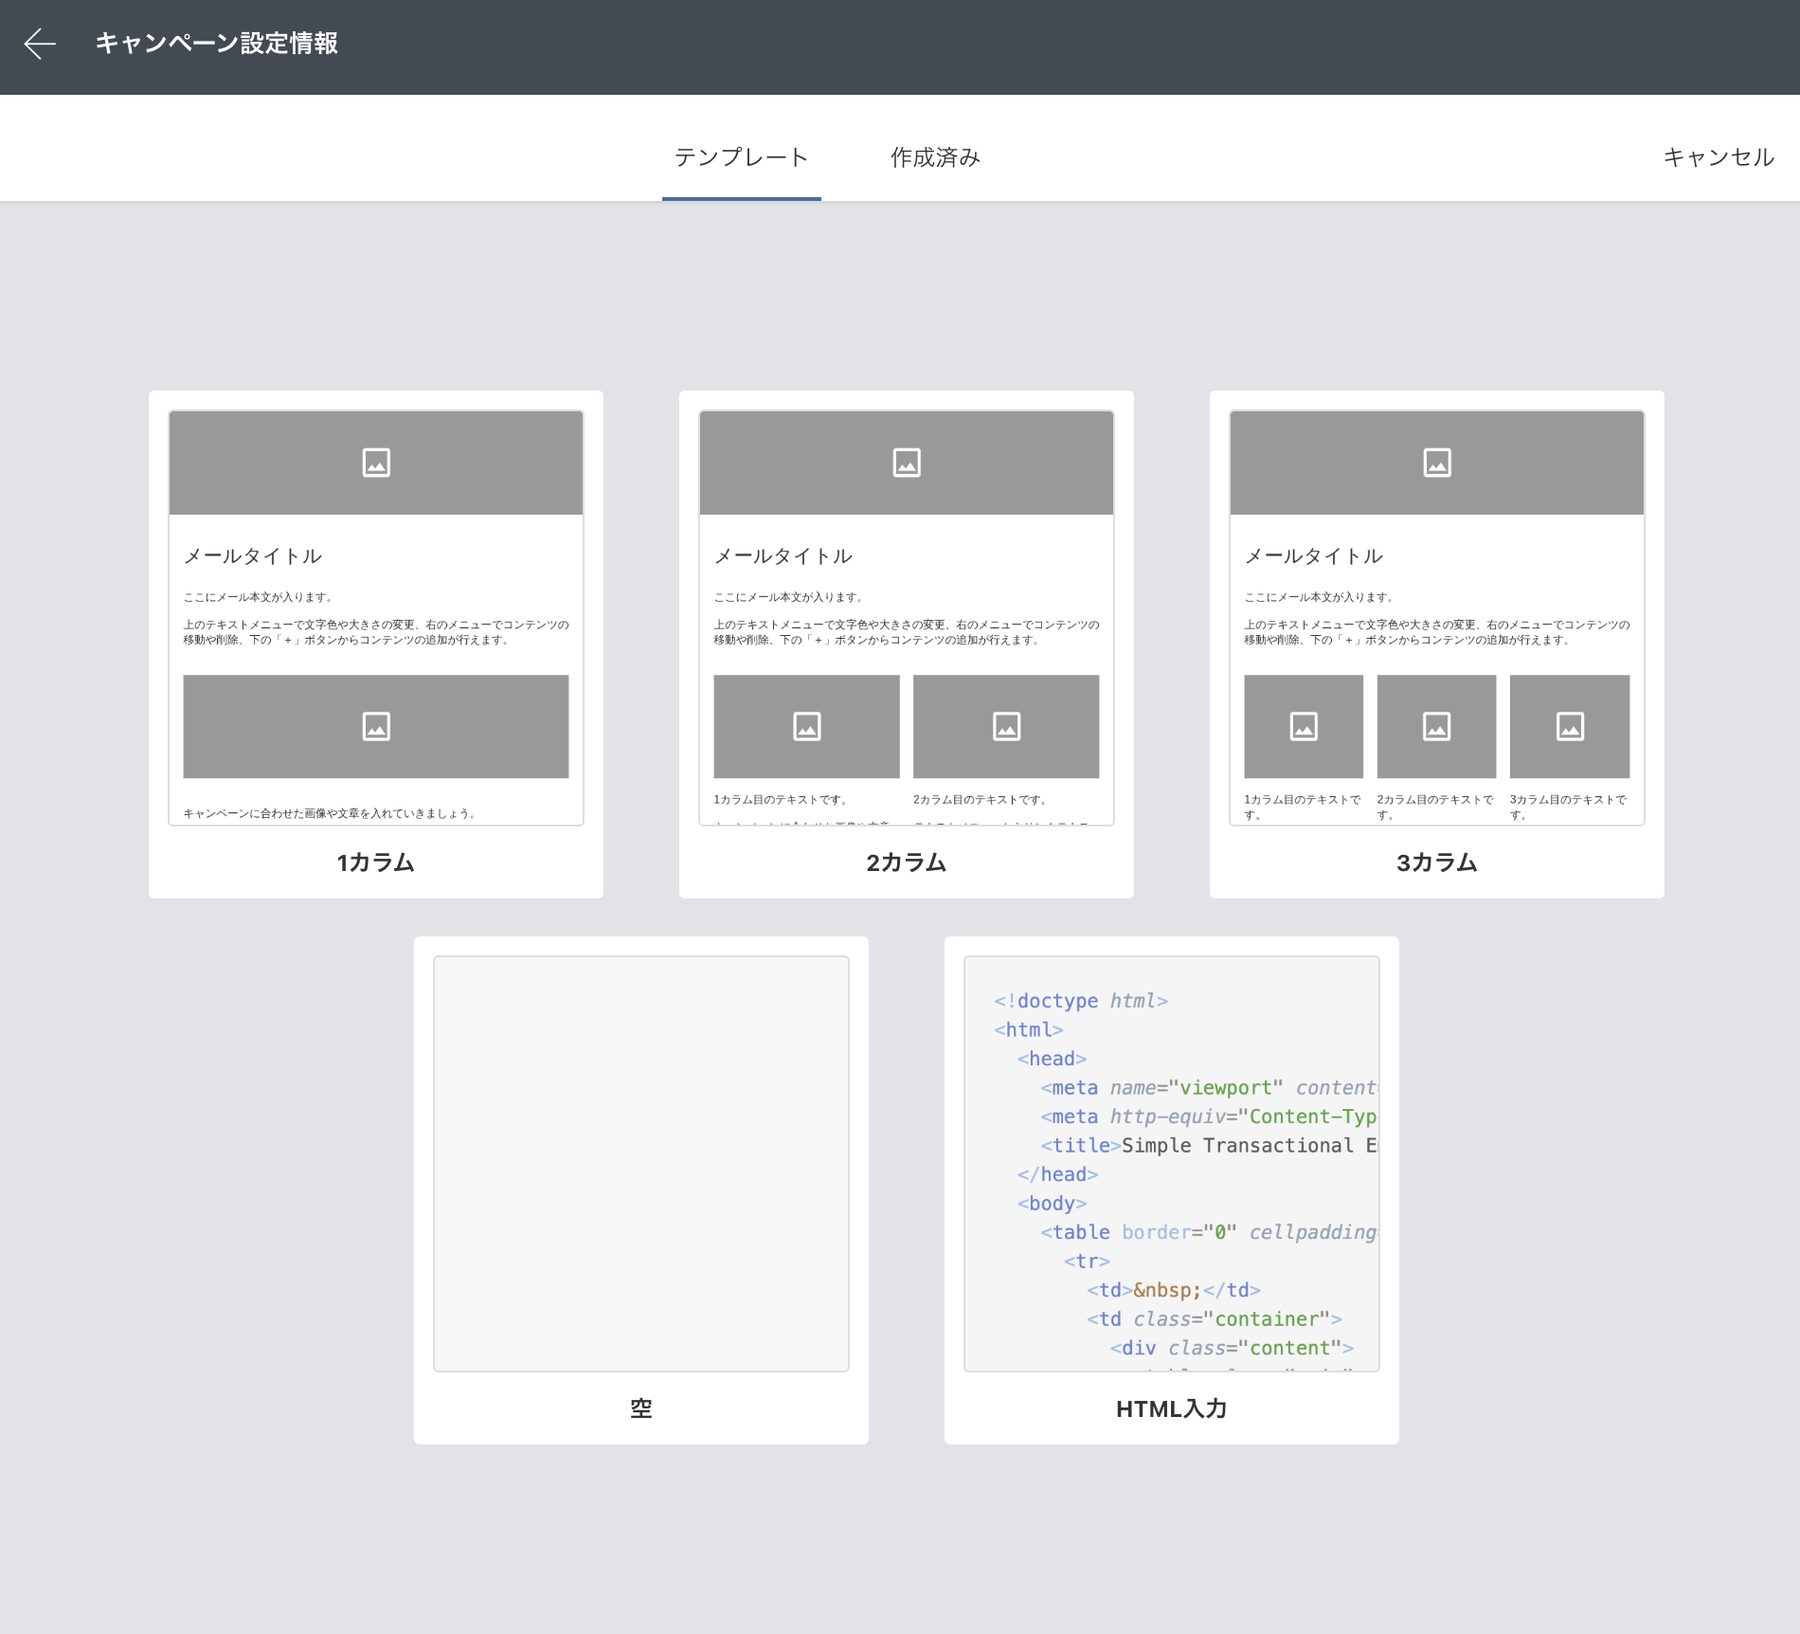This screenshot has width=1800, height=1634.
Task: Click middle column image in 3カラム template
Action: pyautogui.click(x=1436, y=727)
